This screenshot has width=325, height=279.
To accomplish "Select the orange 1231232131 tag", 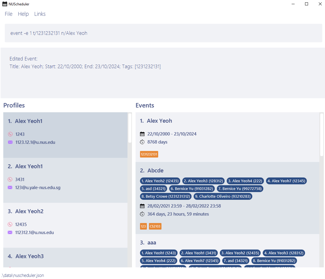I will 149,154.
